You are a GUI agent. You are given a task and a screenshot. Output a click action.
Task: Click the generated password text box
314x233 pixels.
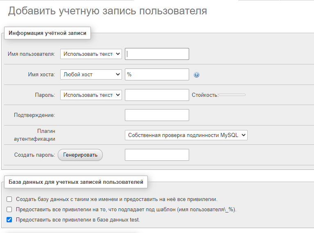point(157,155)
